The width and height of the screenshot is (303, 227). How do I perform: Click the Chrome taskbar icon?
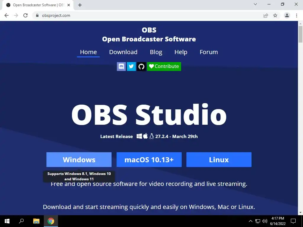click(x=51, y=221)
